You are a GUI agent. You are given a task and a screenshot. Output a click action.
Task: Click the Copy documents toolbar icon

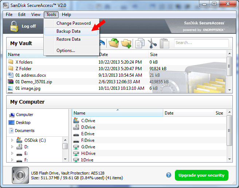pyautogui.click(x=140, y=43)
